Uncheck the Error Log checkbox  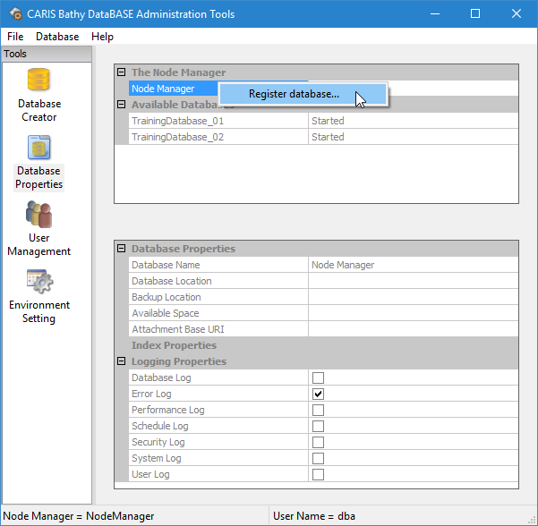tap(318, 394)
